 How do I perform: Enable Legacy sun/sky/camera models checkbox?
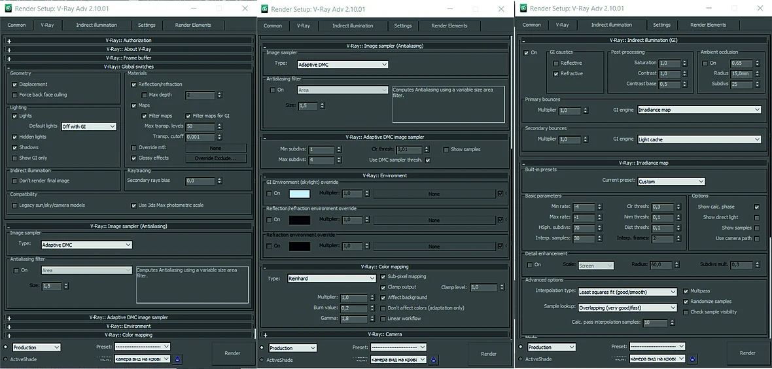tap(15, 205)
